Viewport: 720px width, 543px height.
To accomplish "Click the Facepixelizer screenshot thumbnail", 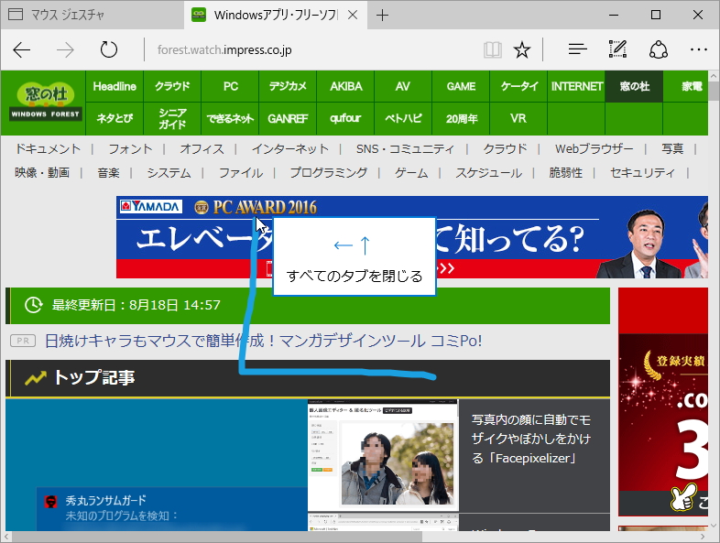I will click(384, 455).
